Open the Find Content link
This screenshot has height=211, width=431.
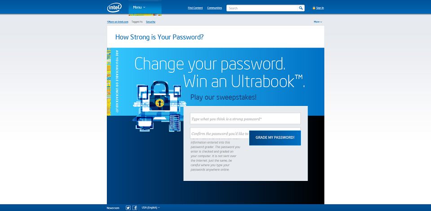195,8
